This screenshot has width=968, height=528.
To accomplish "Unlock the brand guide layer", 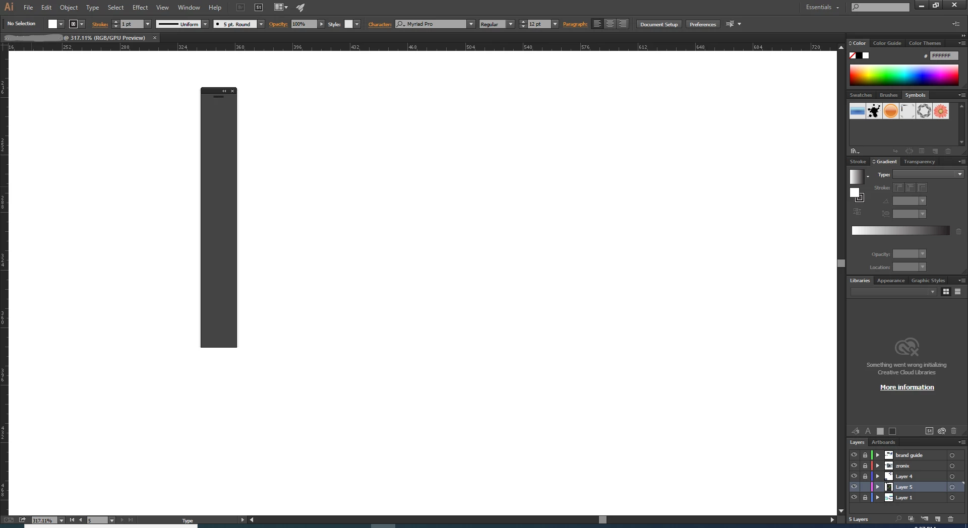I will (x=865, y=455).
